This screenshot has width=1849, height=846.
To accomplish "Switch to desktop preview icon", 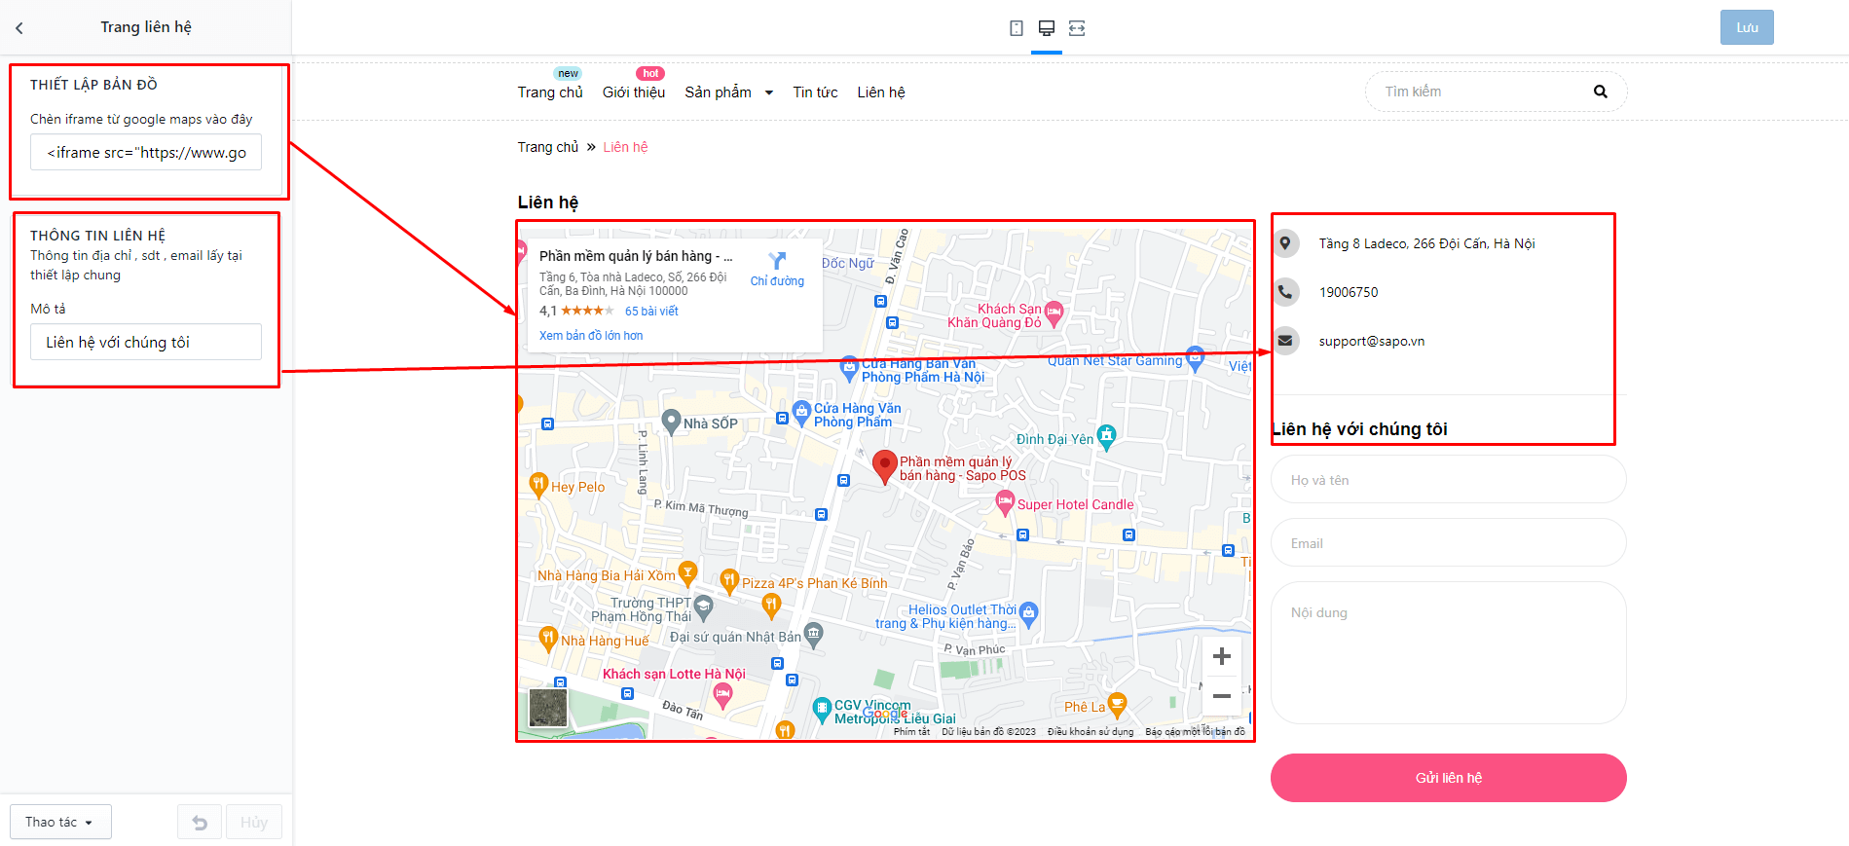I will point(1047,28).
